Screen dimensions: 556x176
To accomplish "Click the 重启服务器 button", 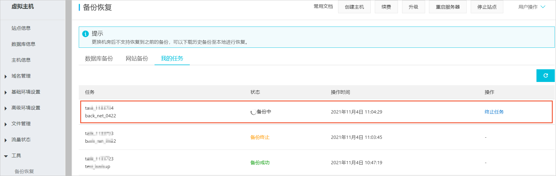I will point(448,7).
